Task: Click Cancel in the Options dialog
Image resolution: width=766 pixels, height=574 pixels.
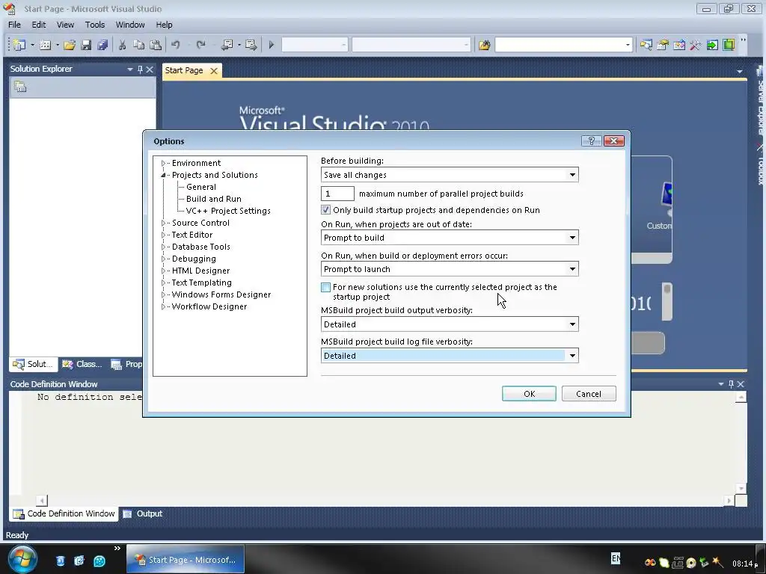Action: pyautogui.click(x=589, y=394)
